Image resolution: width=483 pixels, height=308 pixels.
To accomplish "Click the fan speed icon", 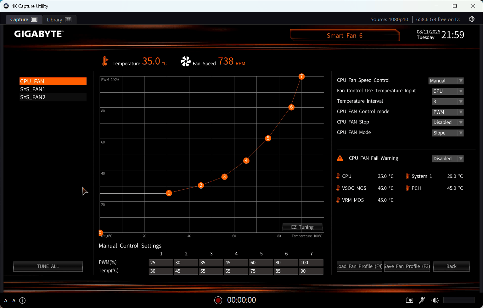I will point(186,61).
